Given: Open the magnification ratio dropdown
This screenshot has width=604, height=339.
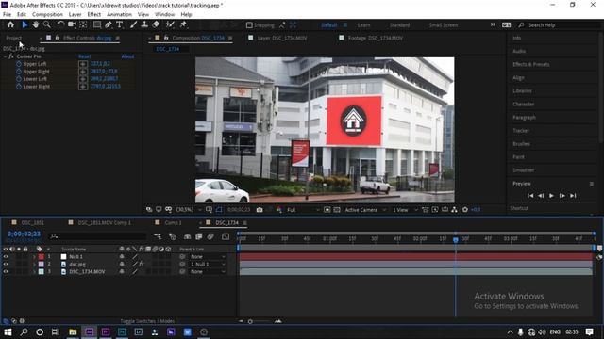Looking at the screenshot, I should tap(189, 210).
